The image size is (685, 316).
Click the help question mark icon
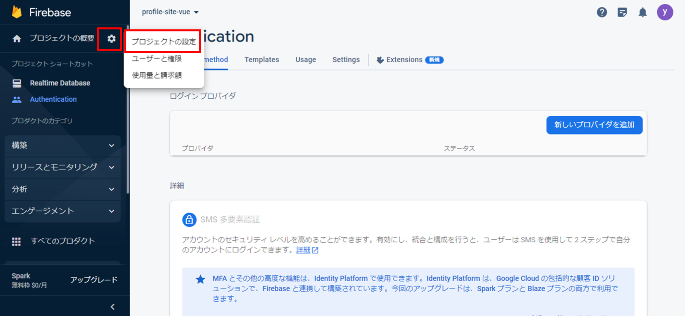click(x=602, y=12)
